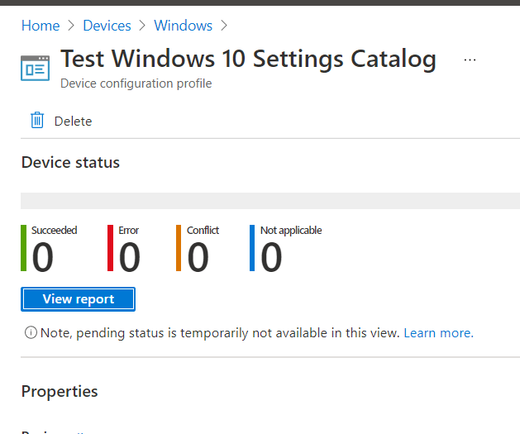520x434 pixels.
Task: Open the ellipsis more options menu
Action: (x=470, y=60)
